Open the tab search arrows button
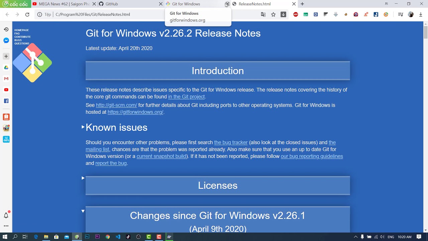The image size is (428, 241). click(x=387, y=4)
